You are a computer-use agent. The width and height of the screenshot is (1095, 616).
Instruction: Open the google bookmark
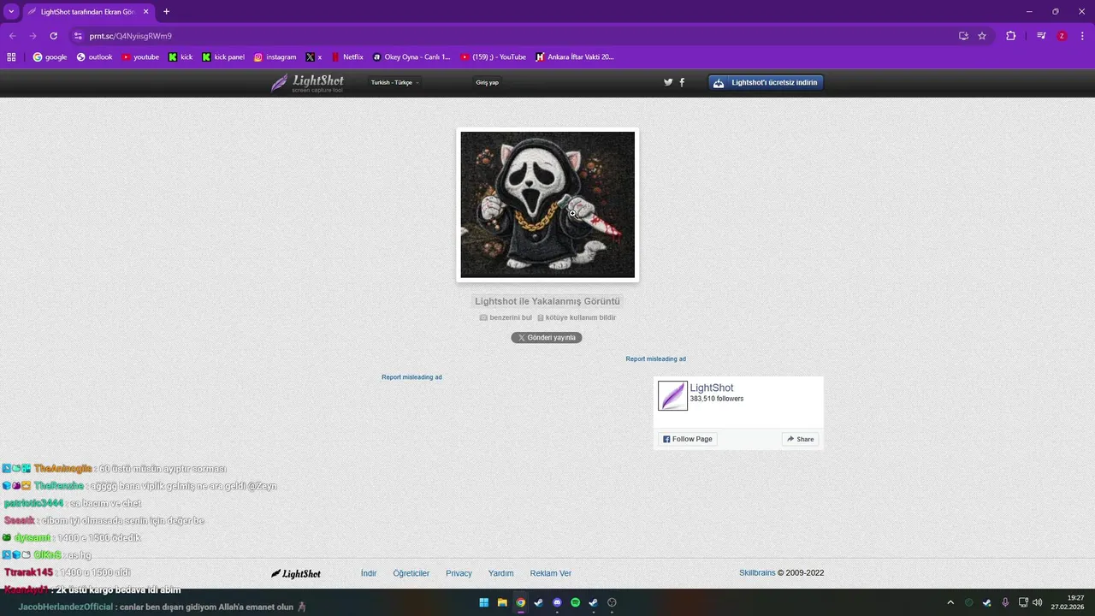50,57
